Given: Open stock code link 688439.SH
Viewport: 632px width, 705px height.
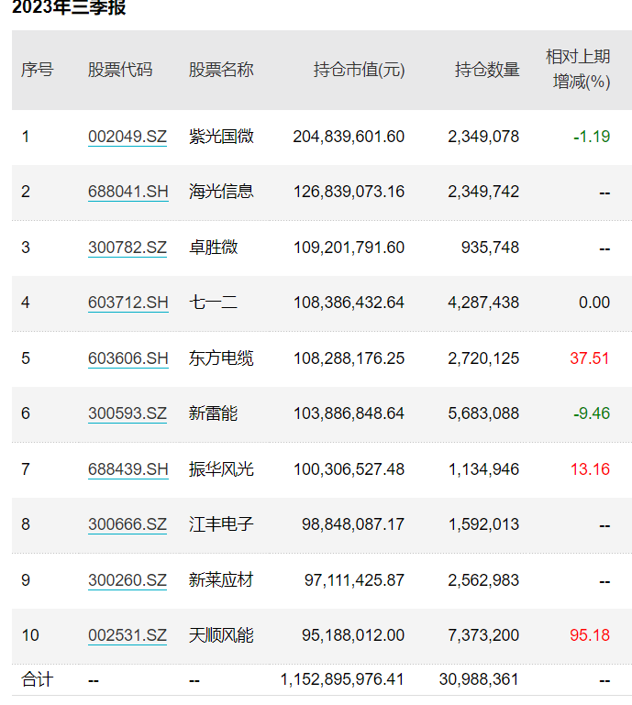Looking at the screenshot, I should point(128,469).
